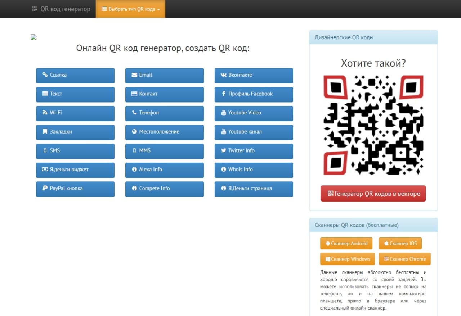Open the 'Выбрать тип QR кода' dropdown

[x=130, y=9]
